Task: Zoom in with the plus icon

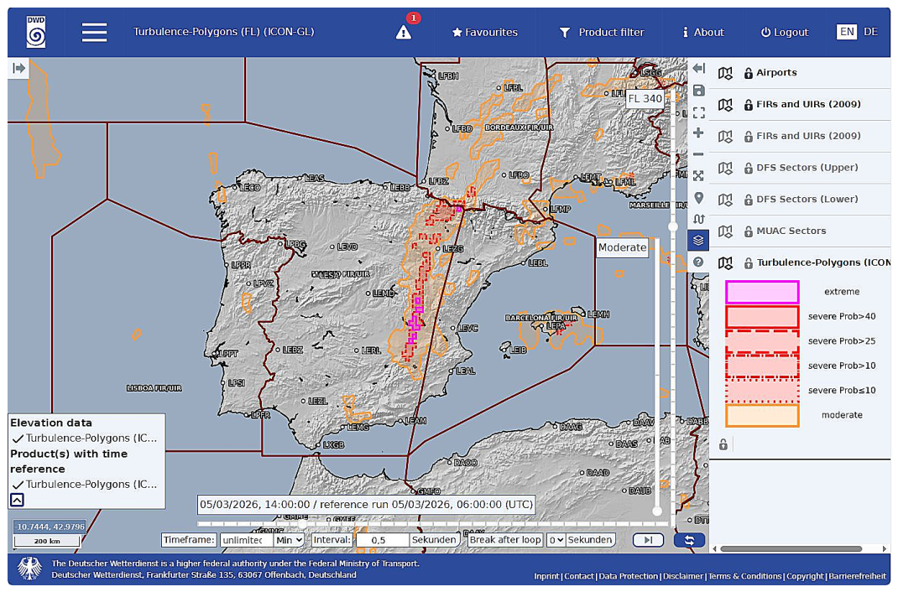Action: (x=698, y=133)
